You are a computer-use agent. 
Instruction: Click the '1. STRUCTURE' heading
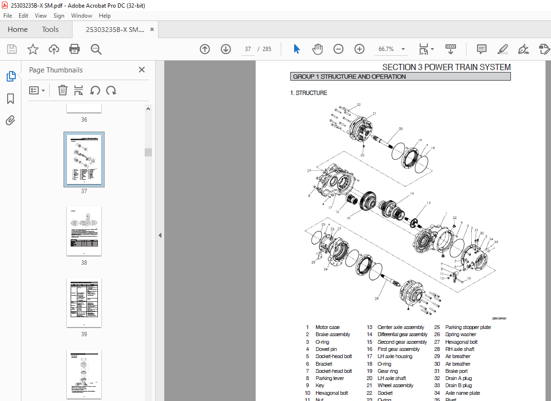pos(308,93)
